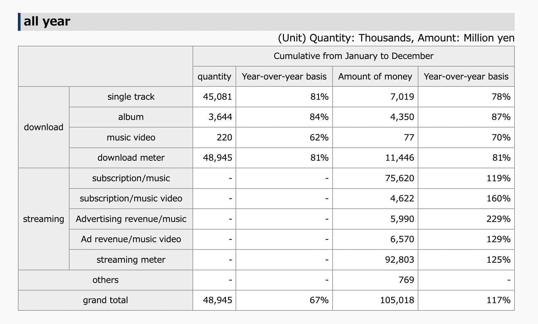Select the "subscription/music video" row label
This screenshot has width=538, height=324.
(131, 198)
